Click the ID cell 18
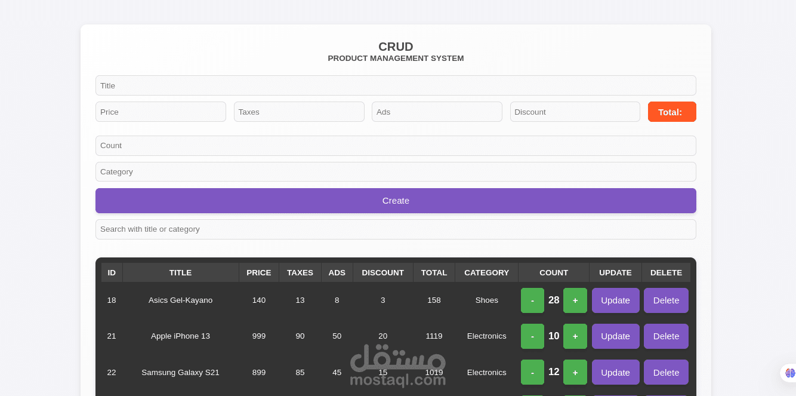This screenshot has height=396, width=796. [112, 300]
